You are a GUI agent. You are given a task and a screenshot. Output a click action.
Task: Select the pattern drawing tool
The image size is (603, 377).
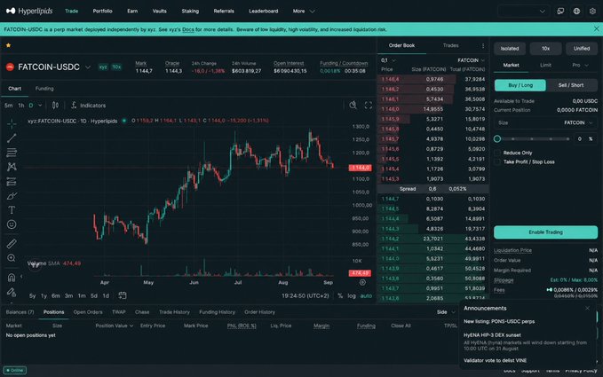click(12, 167)
